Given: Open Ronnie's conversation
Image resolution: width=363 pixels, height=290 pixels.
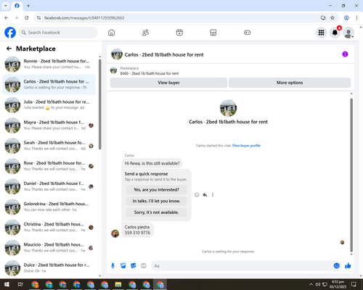Looking at the screenshot, I should 49,64.
